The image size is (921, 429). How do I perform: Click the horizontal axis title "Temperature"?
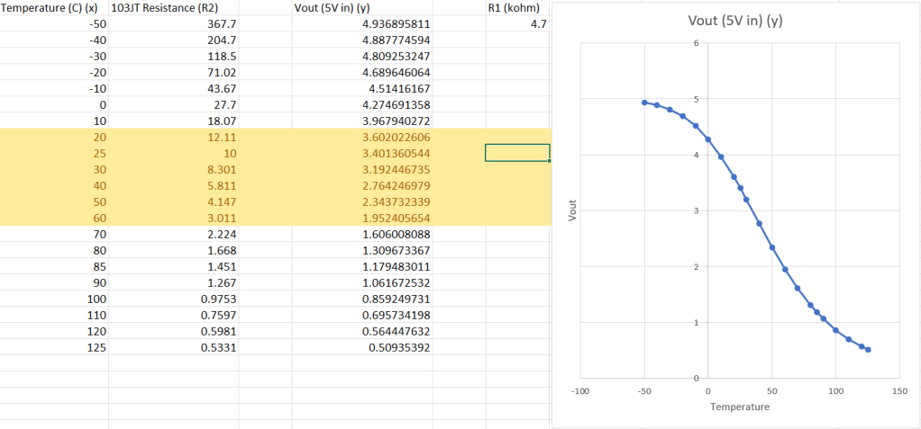click(739, 407)
